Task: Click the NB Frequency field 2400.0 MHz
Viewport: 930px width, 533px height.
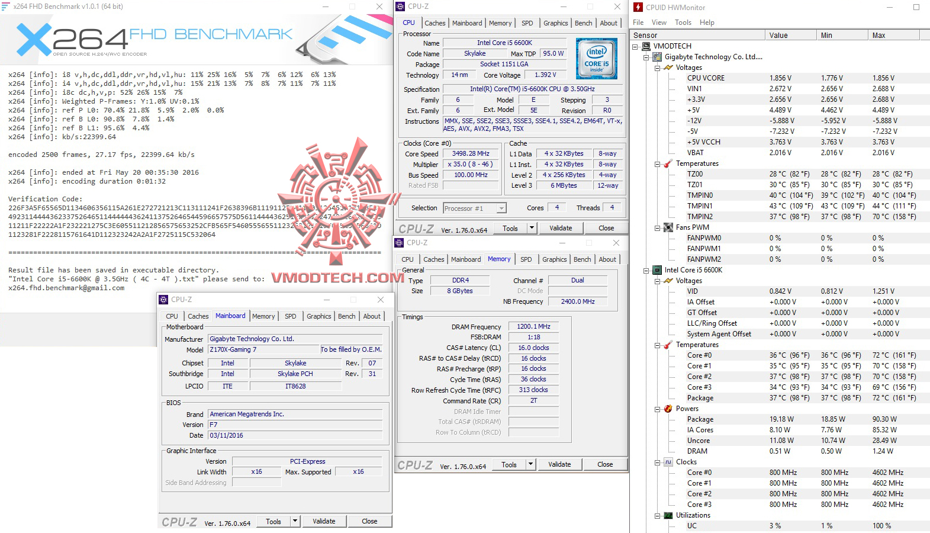Action: [x=578, y=301]
